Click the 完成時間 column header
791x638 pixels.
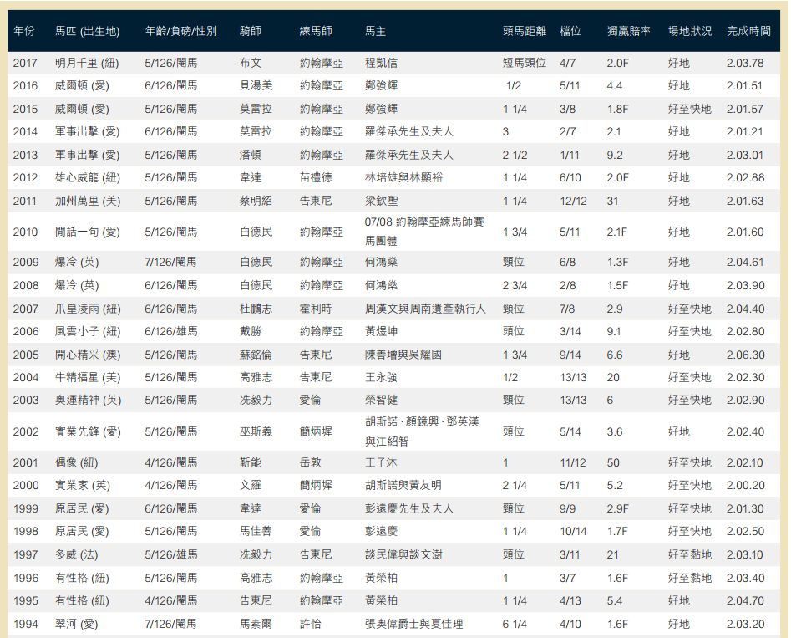coord(748,31)
